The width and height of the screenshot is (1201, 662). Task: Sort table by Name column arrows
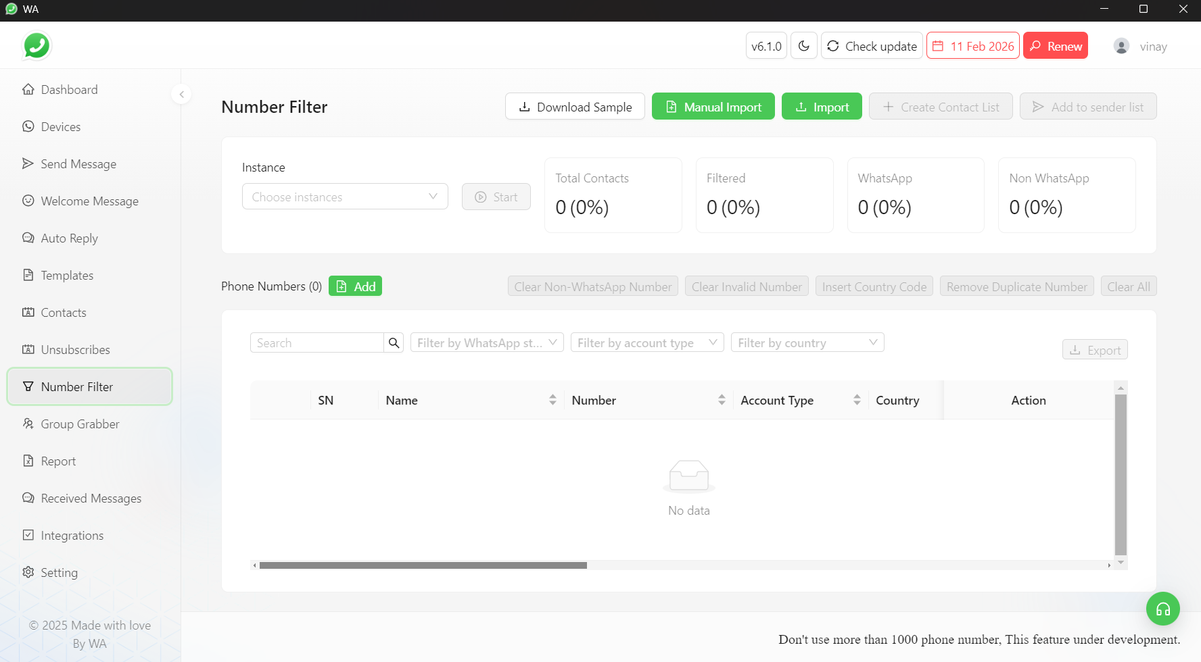pos(552,400)
